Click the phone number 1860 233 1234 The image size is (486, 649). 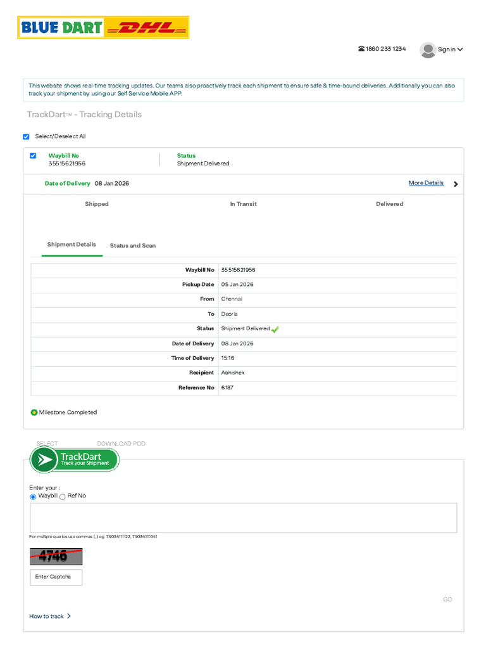pyautogui.click(x=385, y=49)
